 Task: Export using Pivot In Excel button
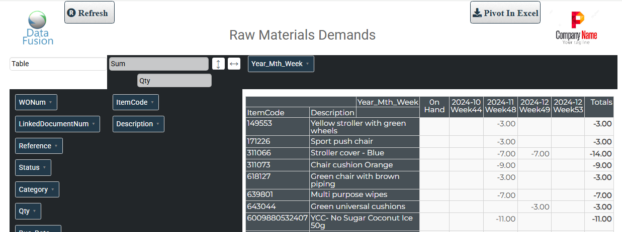(505, 13)
